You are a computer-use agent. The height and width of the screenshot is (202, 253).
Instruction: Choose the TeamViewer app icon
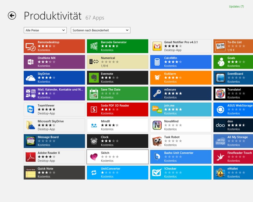tap(31, 110)
